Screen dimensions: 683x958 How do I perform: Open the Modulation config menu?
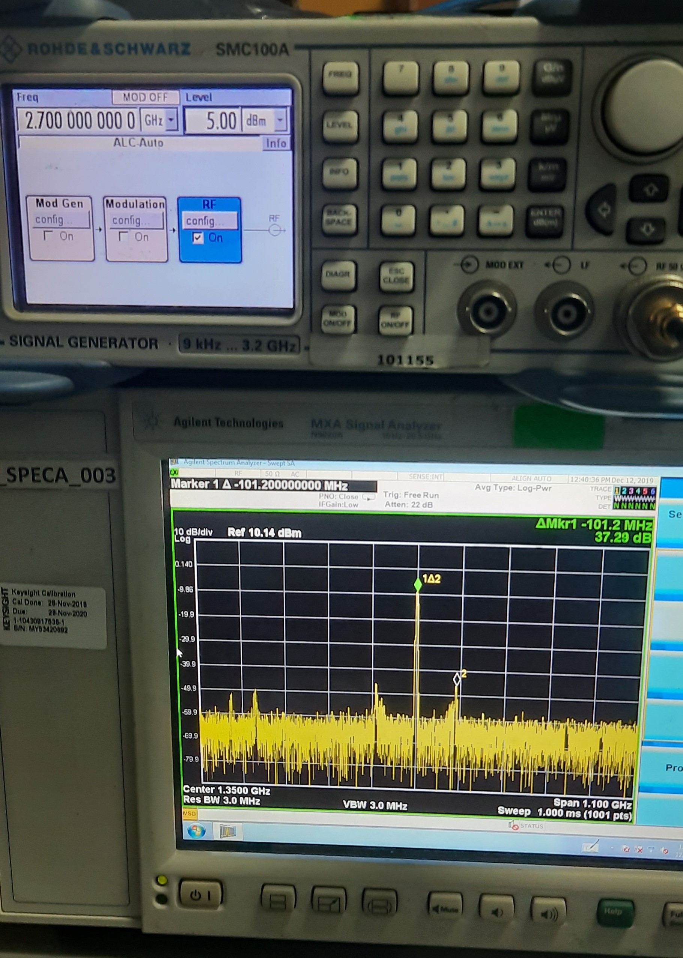click(136, 220)
